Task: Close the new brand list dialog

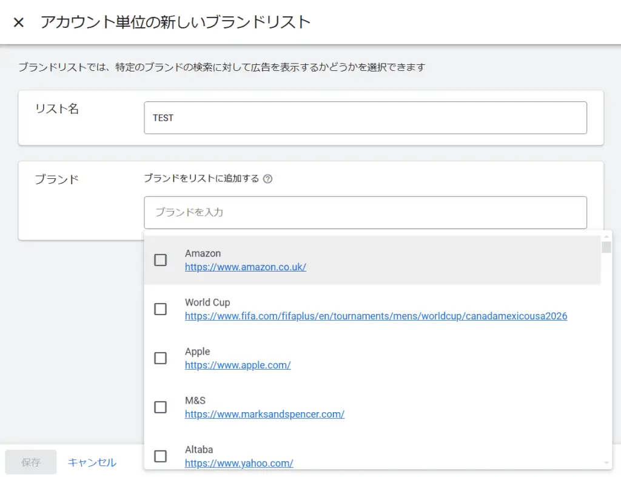Action: 19,23
